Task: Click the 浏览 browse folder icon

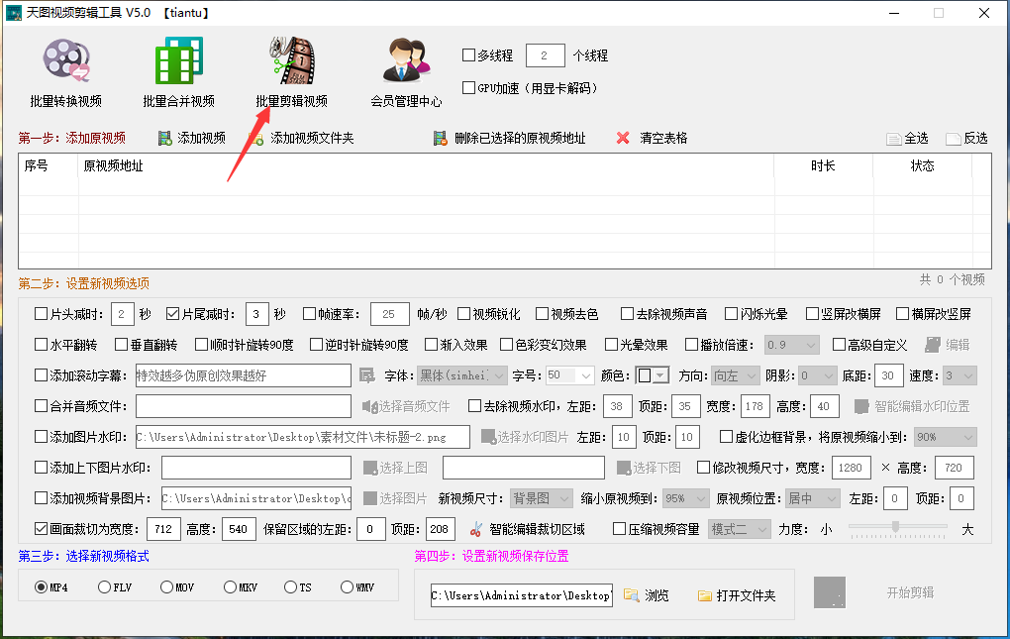Action: point(631,595)
